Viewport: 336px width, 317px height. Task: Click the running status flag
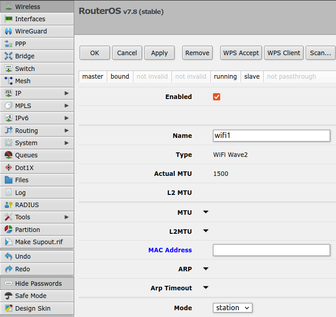point(225,76)
